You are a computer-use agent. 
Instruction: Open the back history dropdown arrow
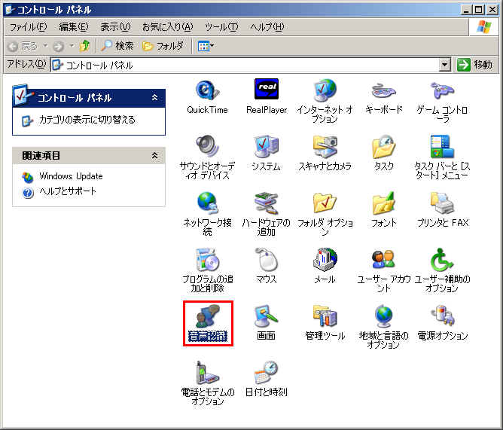[45, 46]
